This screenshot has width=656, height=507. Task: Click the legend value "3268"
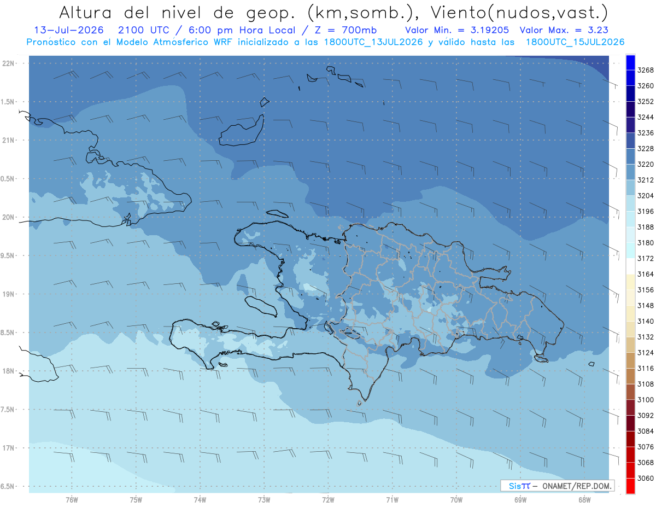pyautogui.click(x=646, y=70)
